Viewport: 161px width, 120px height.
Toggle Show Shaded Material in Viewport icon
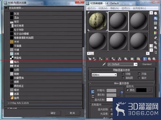138,59
